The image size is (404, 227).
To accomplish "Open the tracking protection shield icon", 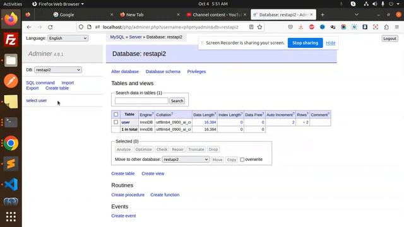I will pos(81,27).
